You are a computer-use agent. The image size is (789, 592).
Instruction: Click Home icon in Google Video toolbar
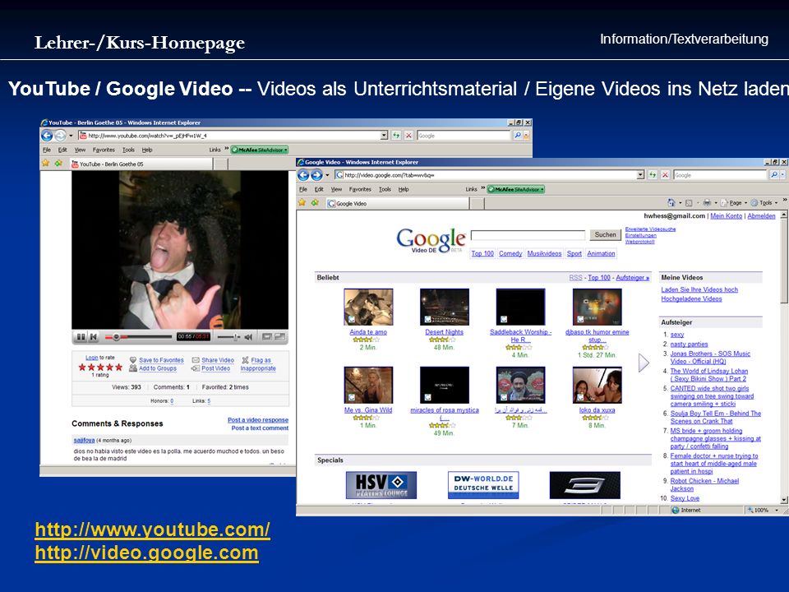[x=671, y=202]
